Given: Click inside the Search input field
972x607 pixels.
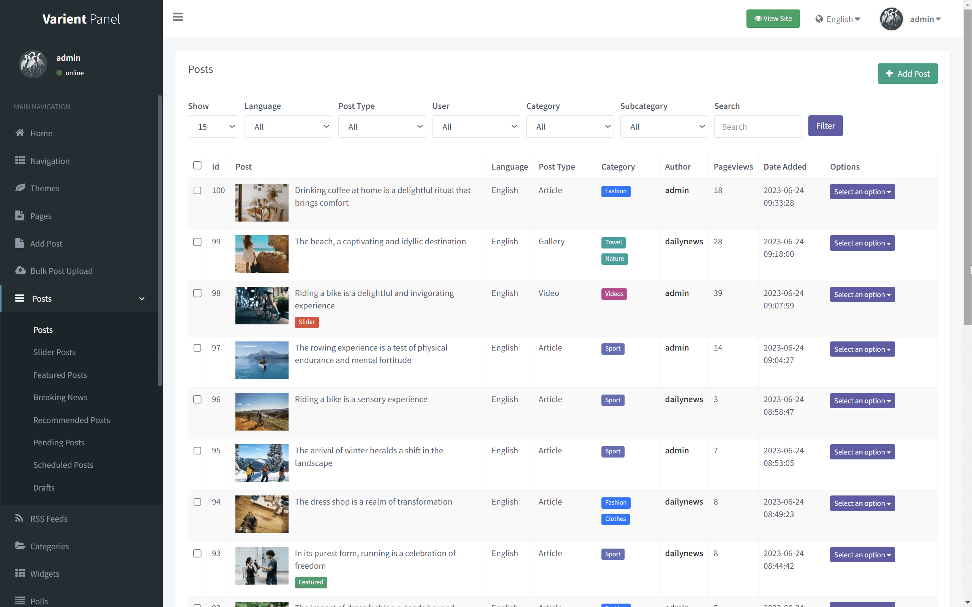Looking at the screenshot, I should coord(757,126).
